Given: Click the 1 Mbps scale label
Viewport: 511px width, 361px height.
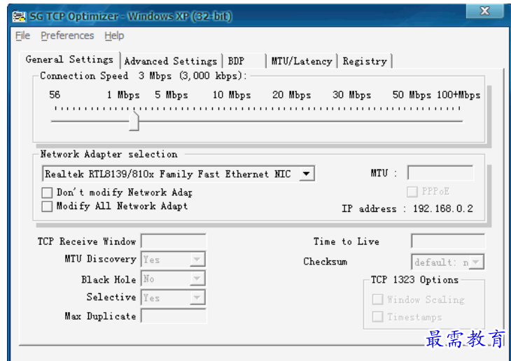Looking at the screenshot, I should pos(123,95).
